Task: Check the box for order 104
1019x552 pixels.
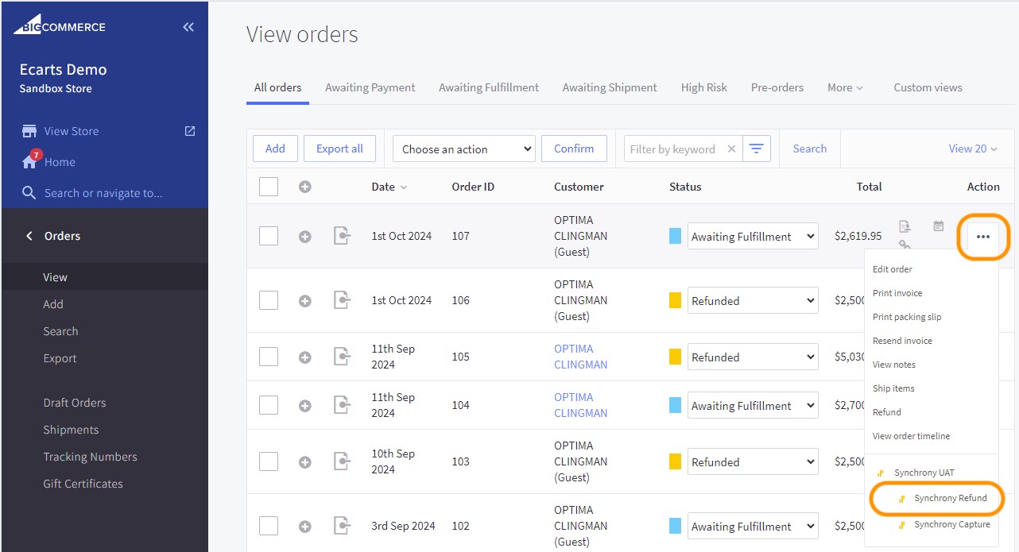Action: (x=269, y=405)
